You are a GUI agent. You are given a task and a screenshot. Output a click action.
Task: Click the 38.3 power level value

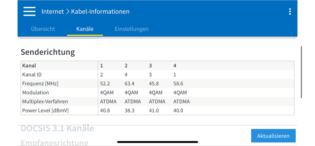130,111
